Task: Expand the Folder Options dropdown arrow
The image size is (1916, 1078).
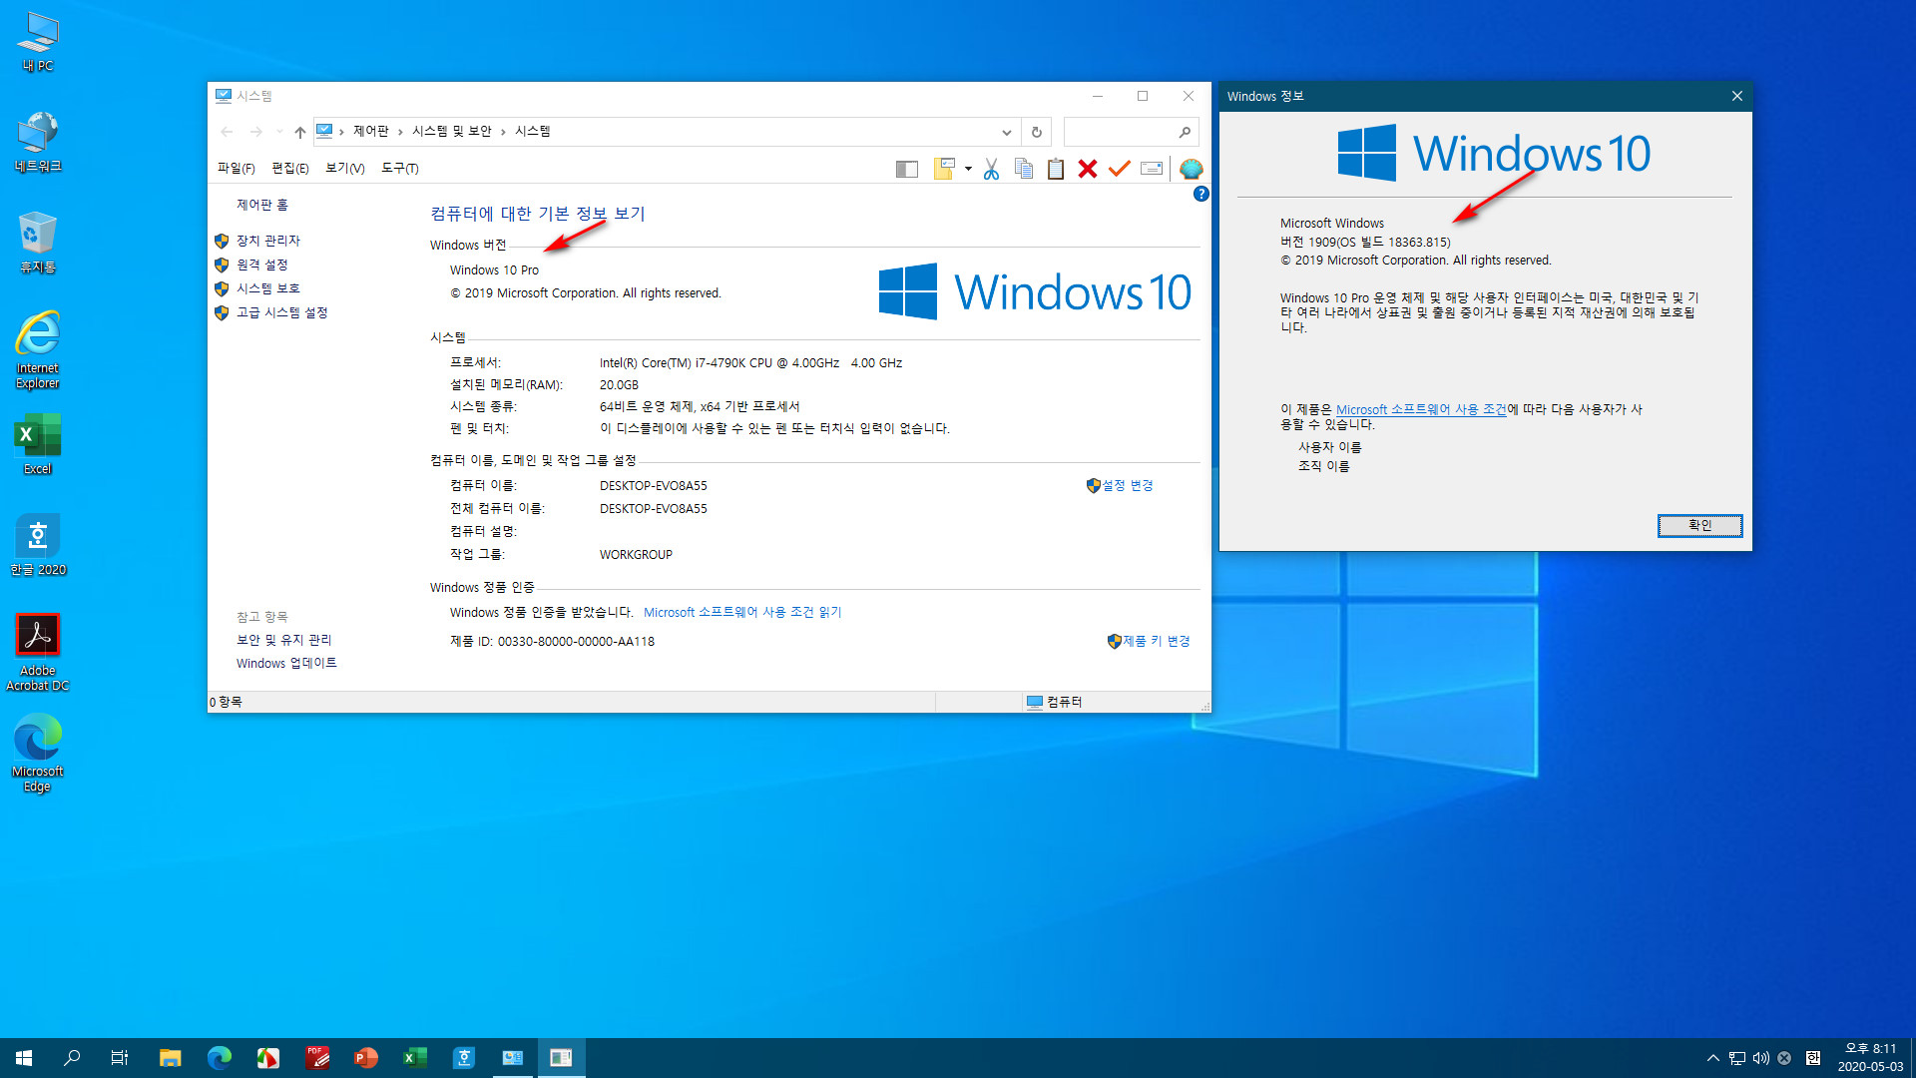Action: point(968,169)
